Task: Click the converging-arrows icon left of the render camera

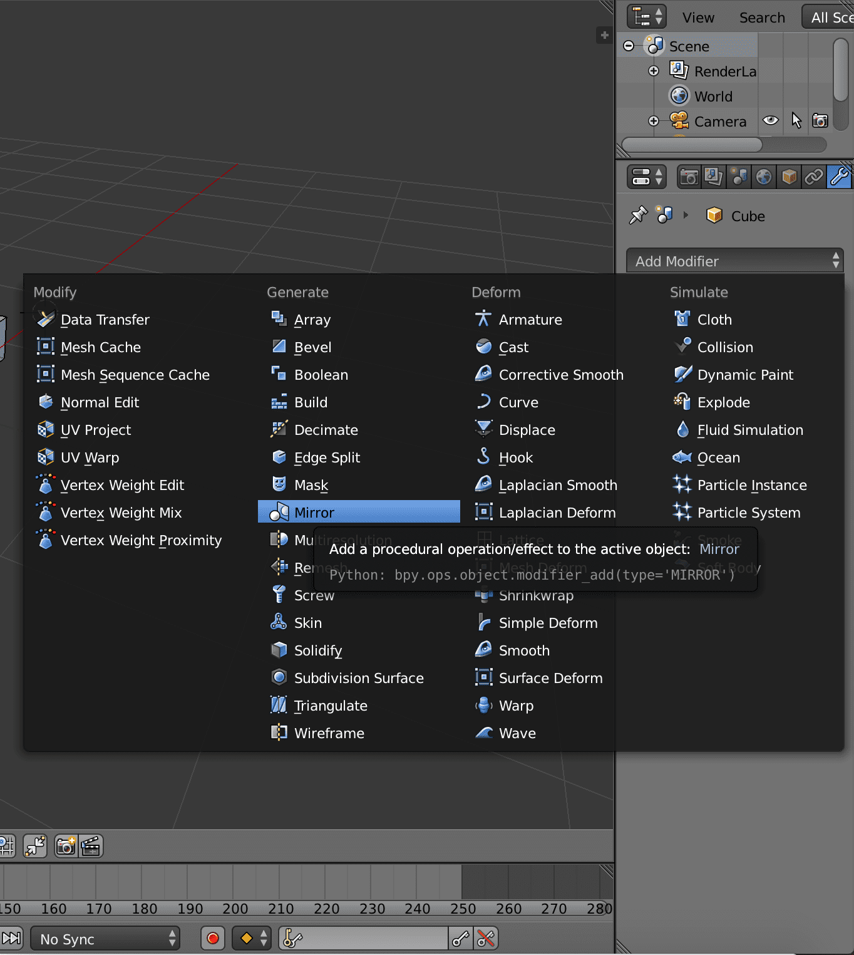Action: [x=35, y=846]
